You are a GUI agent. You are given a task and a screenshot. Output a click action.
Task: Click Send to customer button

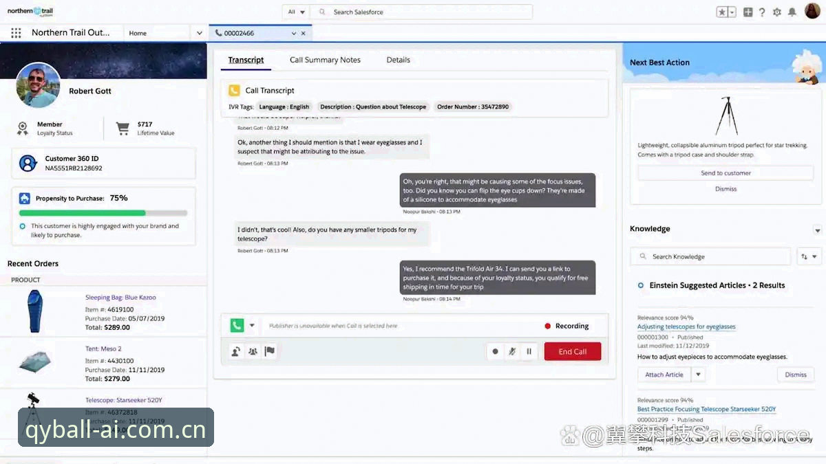tap(726, 173)
